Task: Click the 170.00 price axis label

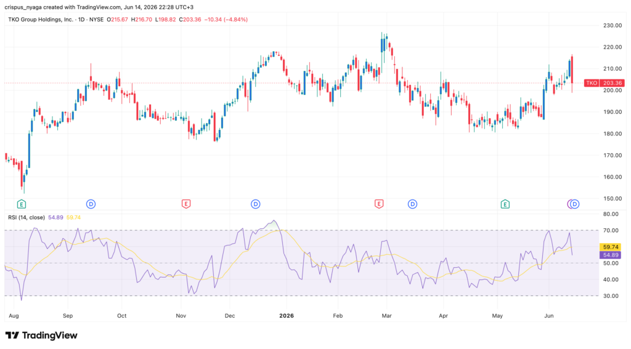Action: pos(613,155)
